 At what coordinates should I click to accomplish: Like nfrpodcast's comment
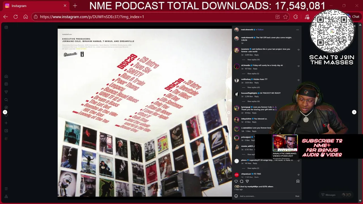coord(298,175)
